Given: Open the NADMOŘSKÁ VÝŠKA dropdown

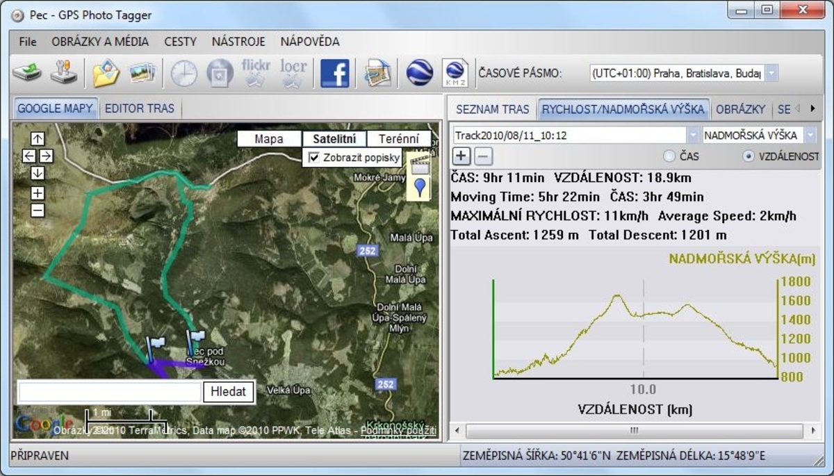Looking at the screenshot, I should [x=810, y=135].
